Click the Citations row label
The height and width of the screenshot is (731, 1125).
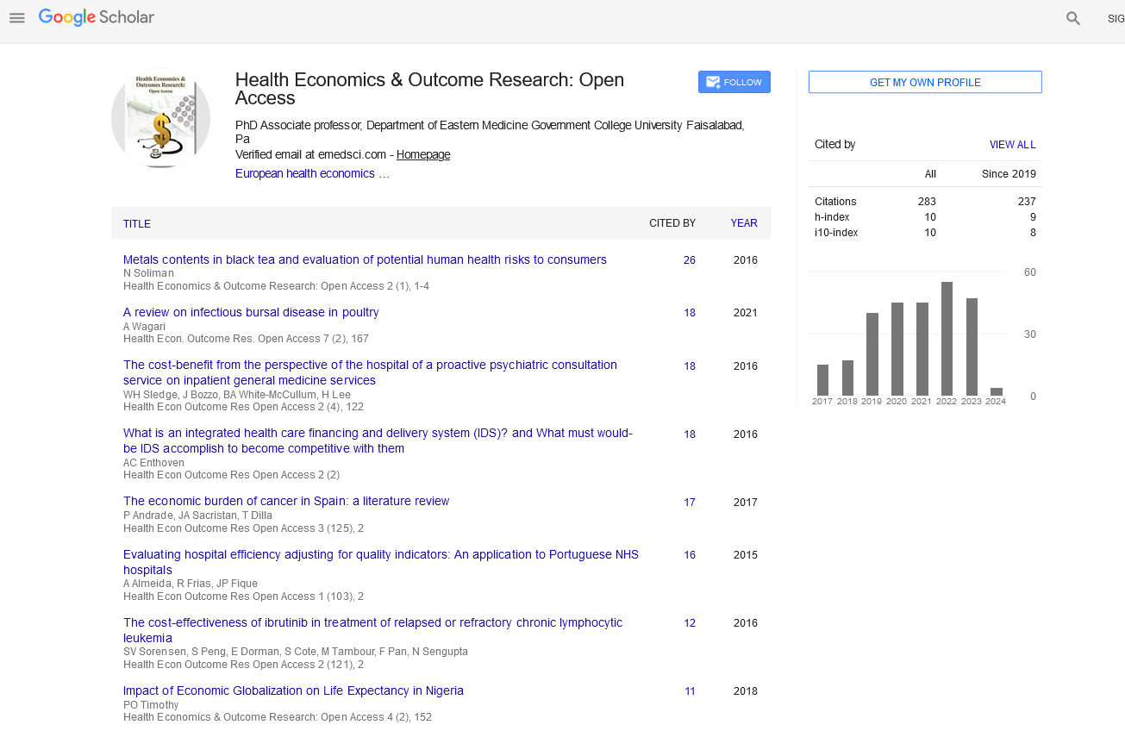pos(835,202)
